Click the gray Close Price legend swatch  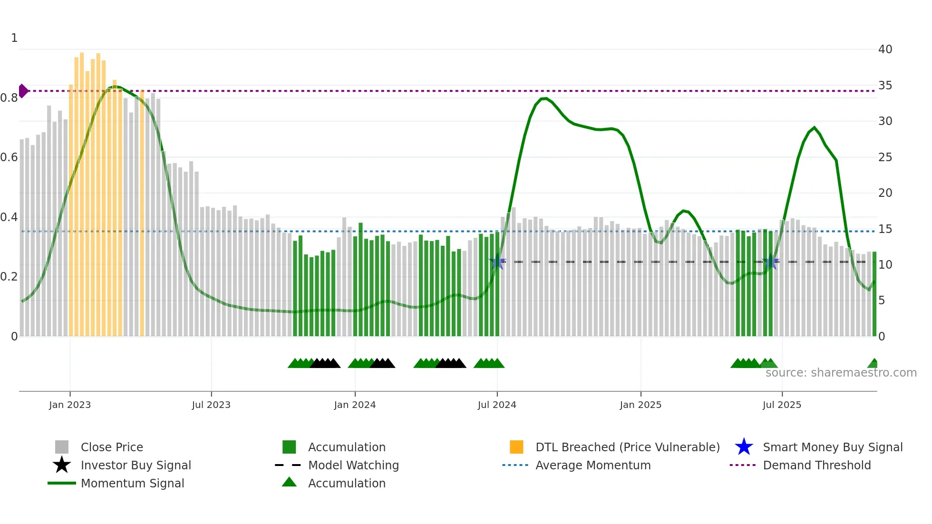coord(62,447)
